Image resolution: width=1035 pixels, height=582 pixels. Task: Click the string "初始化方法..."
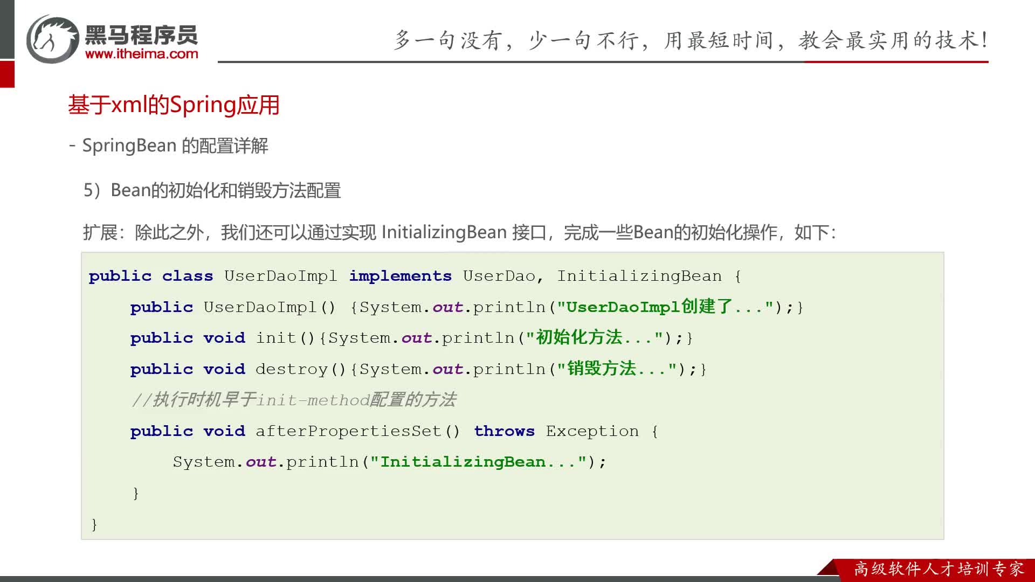coord(595,338)
